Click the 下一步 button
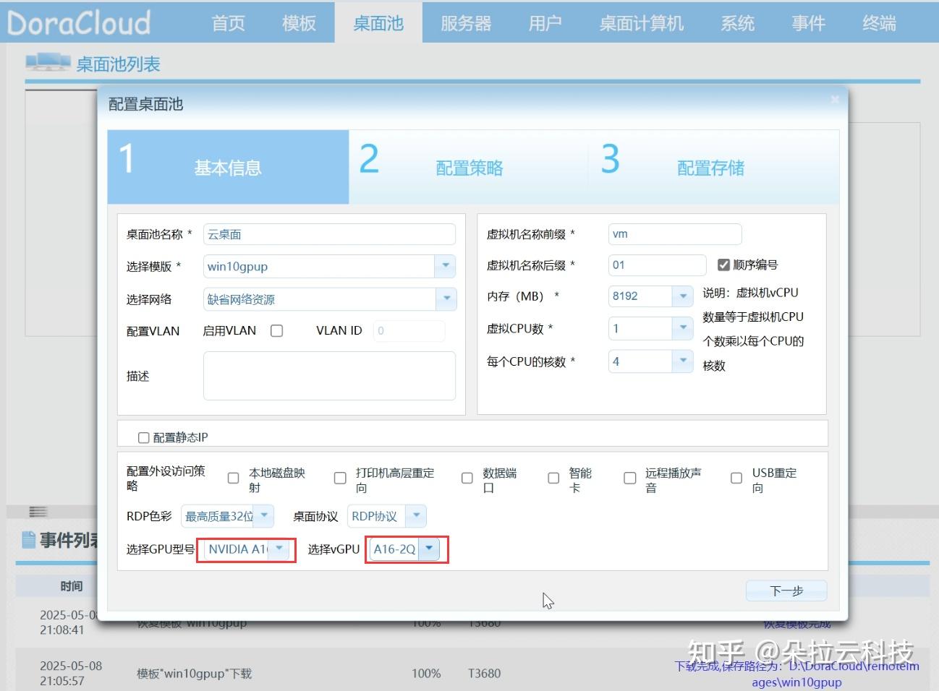This screenshot has height=691, width=939. coord(786,591)
